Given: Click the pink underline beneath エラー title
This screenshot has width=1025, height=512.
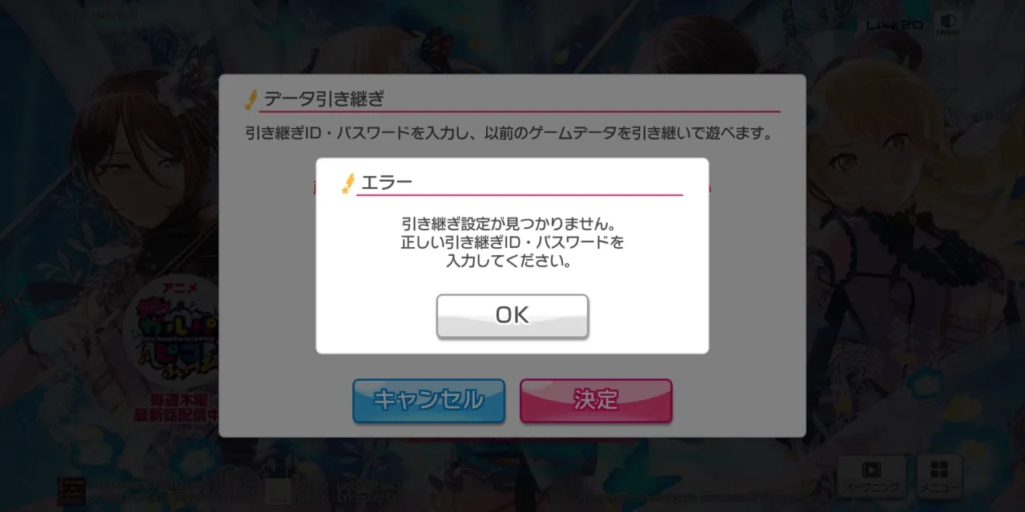Looking at the screenshot, I should [x=520, y=194].
